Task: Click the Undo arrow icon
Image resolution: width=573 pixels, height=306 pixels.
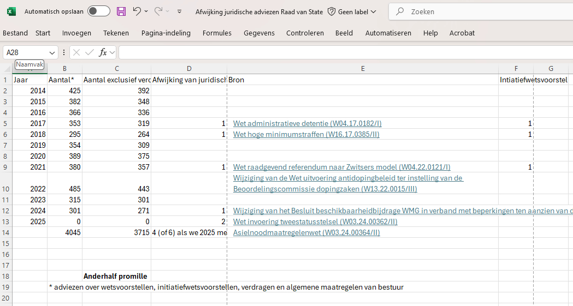Action: pyautogui.click(x=137, y=11)
